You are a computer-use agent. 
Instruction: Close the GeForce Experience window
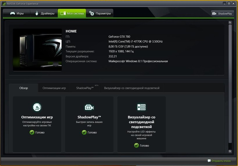pos(233,3)
